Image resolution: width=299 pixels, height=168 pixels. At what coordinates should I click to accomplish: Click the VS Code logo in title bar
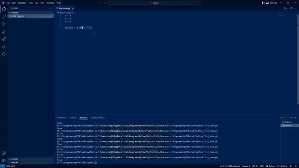point(3,3)
